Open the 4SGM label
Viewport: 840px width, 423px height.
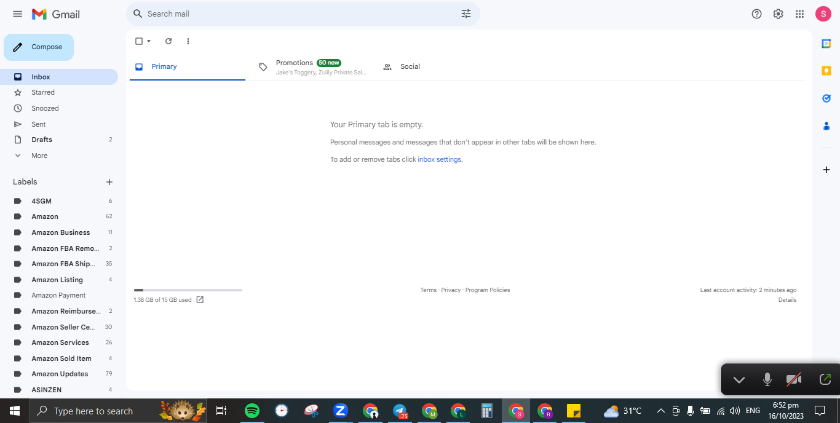59,201
